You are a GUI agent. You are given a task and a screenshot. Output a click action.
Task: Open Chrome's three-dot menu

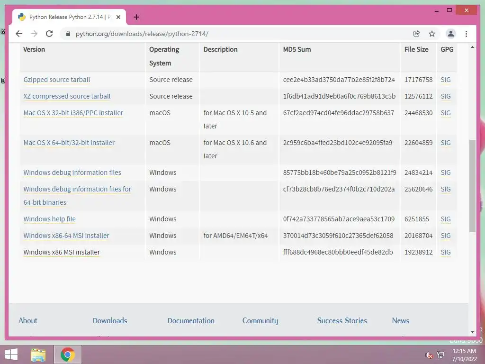[466, 34]
